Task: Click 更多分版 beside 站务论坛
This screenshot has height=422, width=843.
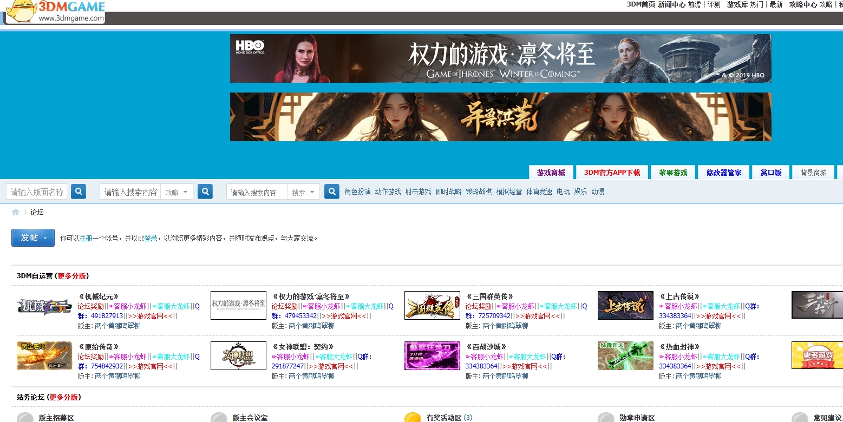Action: click(64, 397)
